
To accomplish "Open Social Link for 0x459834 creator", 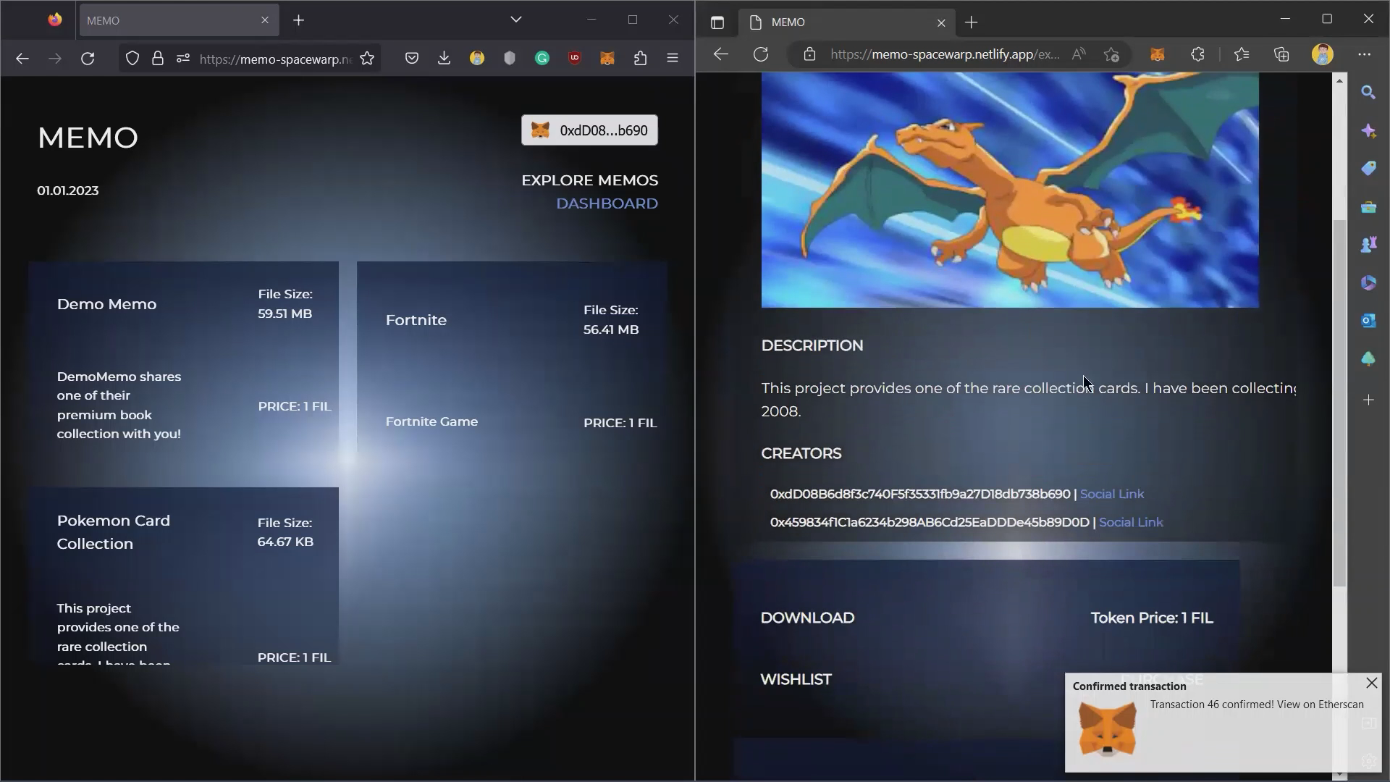I will [x=1131, y=522].
